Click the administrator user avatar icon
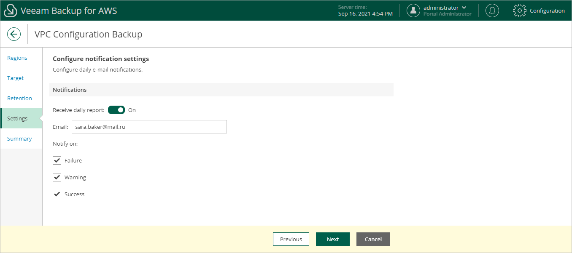572x253 pixels. 413,10
